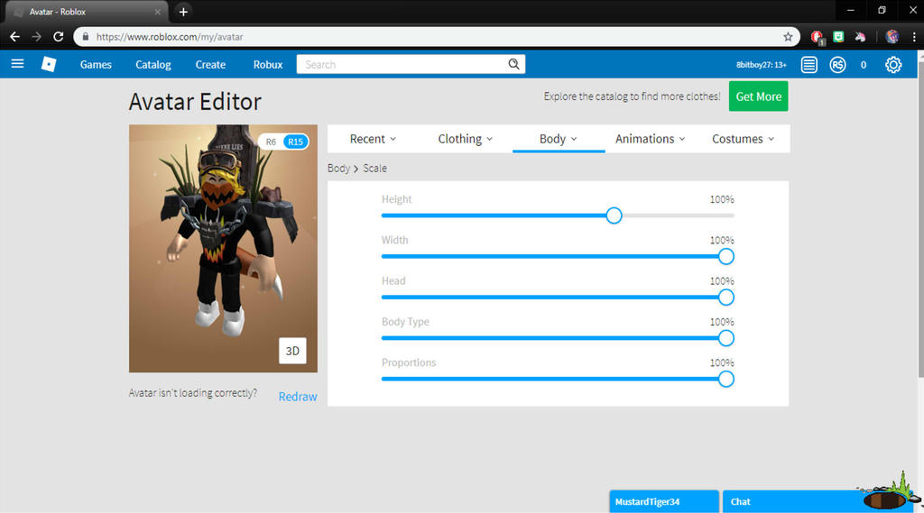Click the Get More button
The height and width of the screenshot is (513, 924).
click(x=758, y=96)
